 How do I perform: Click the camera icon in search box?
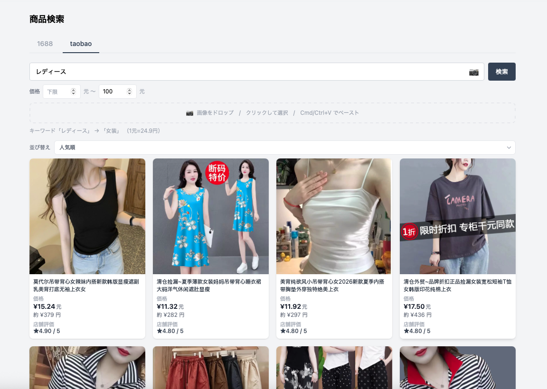(474, 72)
